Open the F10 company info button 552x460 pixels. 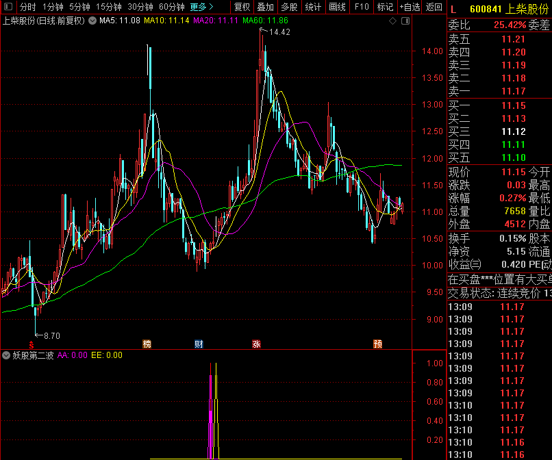(362, 7)
